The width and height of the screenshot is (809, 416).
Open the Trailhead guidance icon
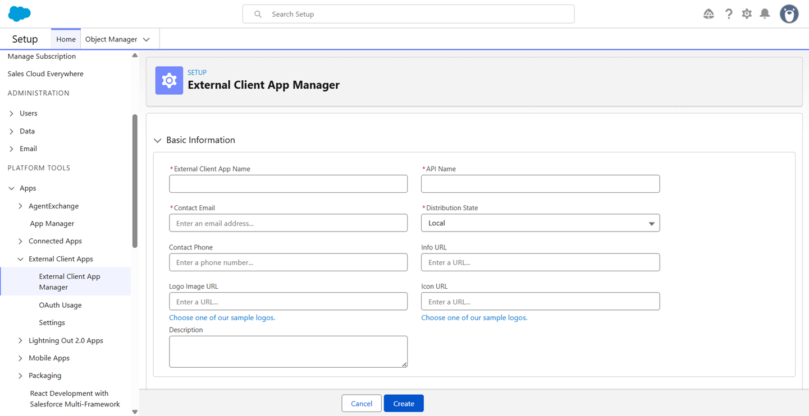coord(709,14)
